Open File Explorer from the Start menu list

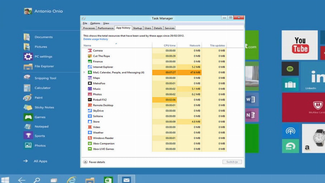point(39,66)
